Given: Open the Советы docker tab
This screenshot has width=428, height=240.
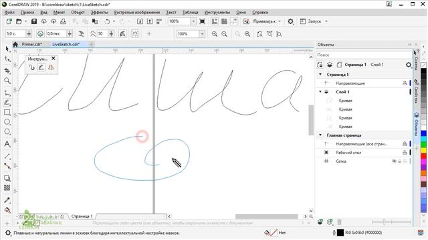Looking at the screenshot, I should click(416, 60).
